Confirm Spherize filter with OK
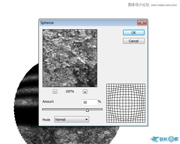 [x=134, y=33]
